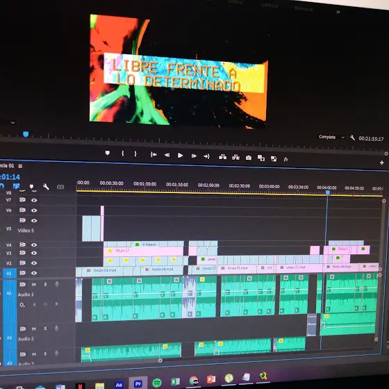389x389 pixels.
Task: Add a marker with the marker icon
Action: 108,153
